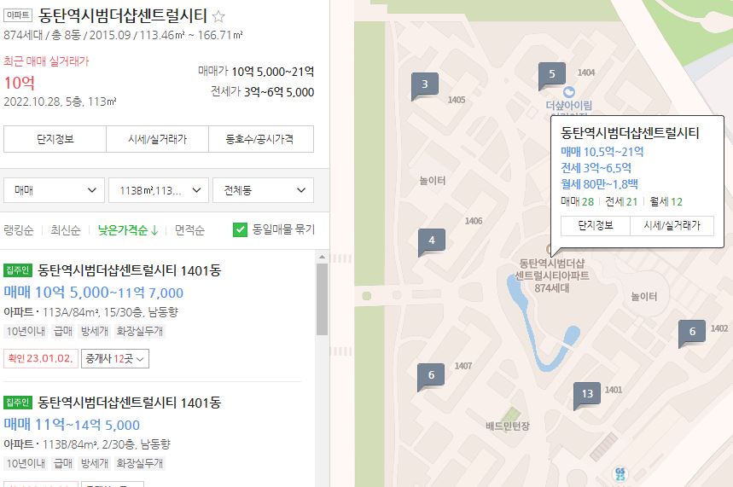The image size is (733, 487).
Task: Sort listings by 낮은가격순
Action: point(128,230)
